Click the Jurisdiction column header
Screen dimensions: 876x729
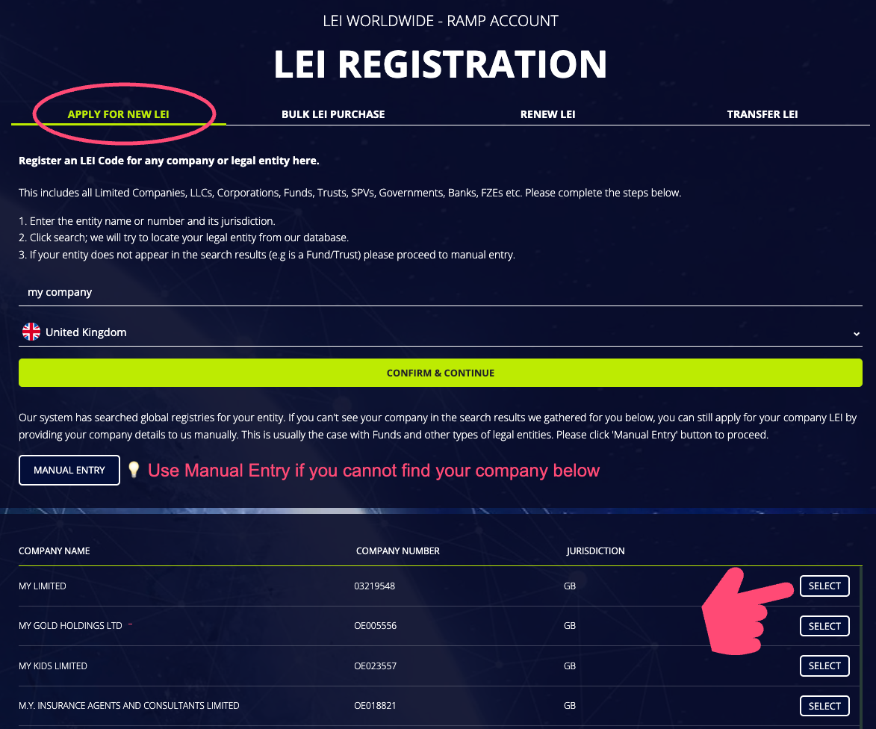point(595,551)
